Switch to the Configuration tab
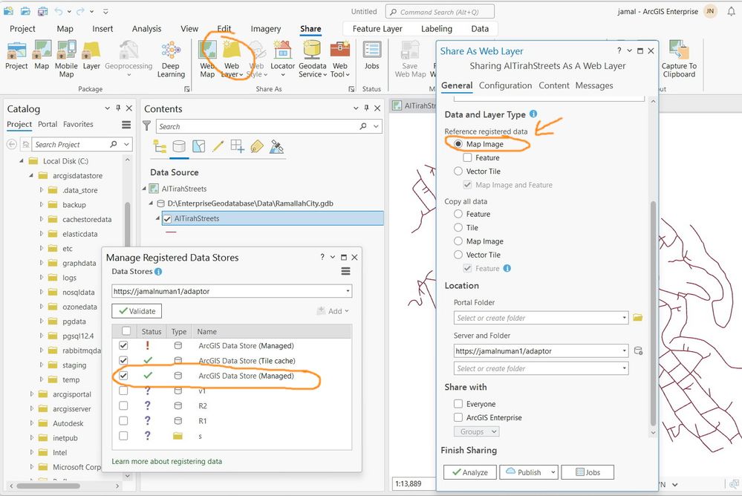The image size is (742, 496). coord(505,85)
